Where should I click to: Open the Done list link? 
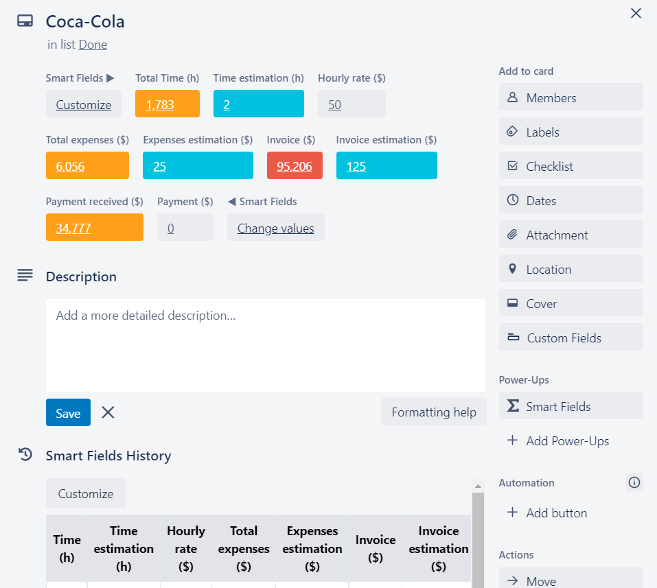point(93,45)
